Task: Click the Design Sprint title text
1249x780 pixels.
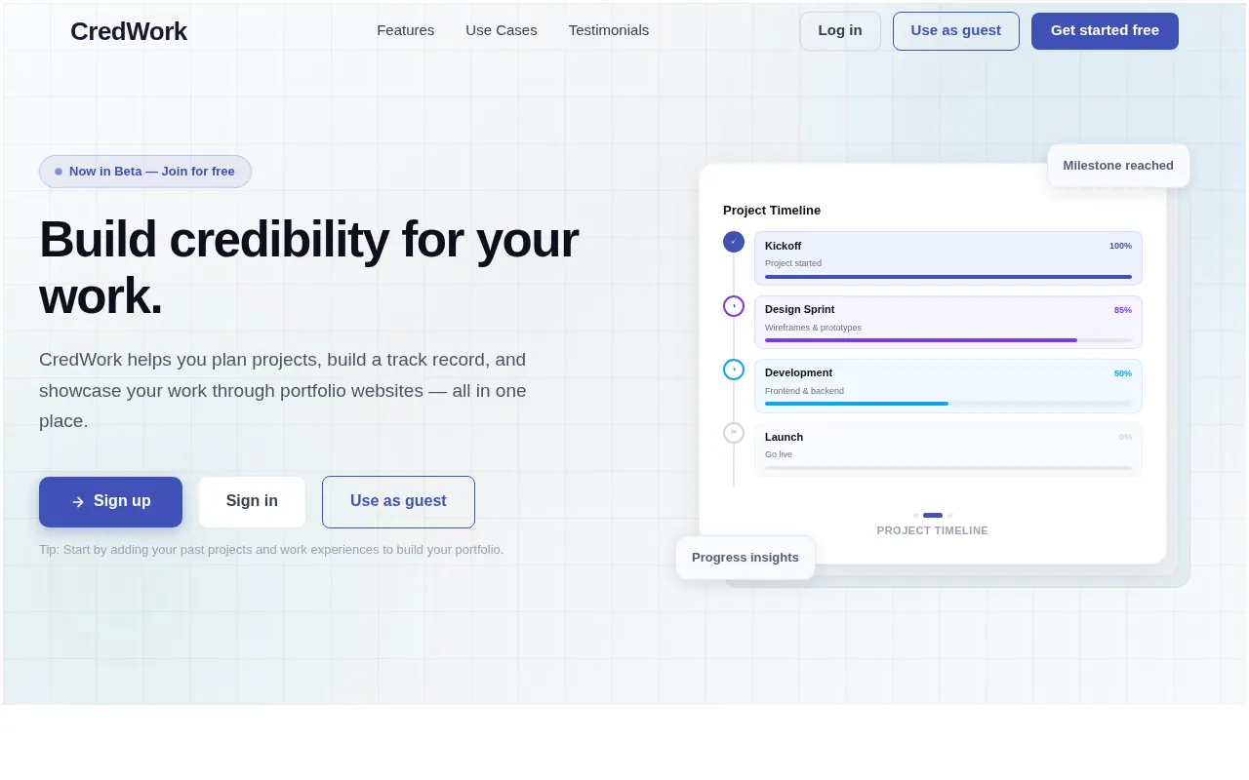Action: [x=800, y=309]
